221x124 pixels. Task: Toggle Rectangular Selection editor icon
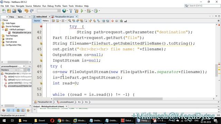[85, 21]
